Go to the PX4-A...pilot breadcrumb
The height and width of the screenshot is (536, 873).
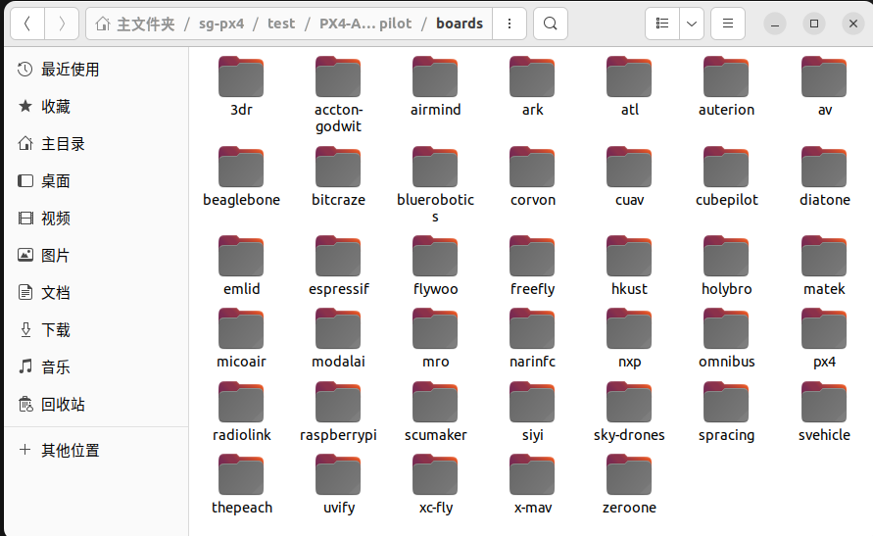365,24
